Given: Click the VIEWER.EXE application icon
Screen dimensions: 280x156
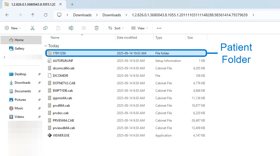Looking at the screenshot, I should [49, 135].
